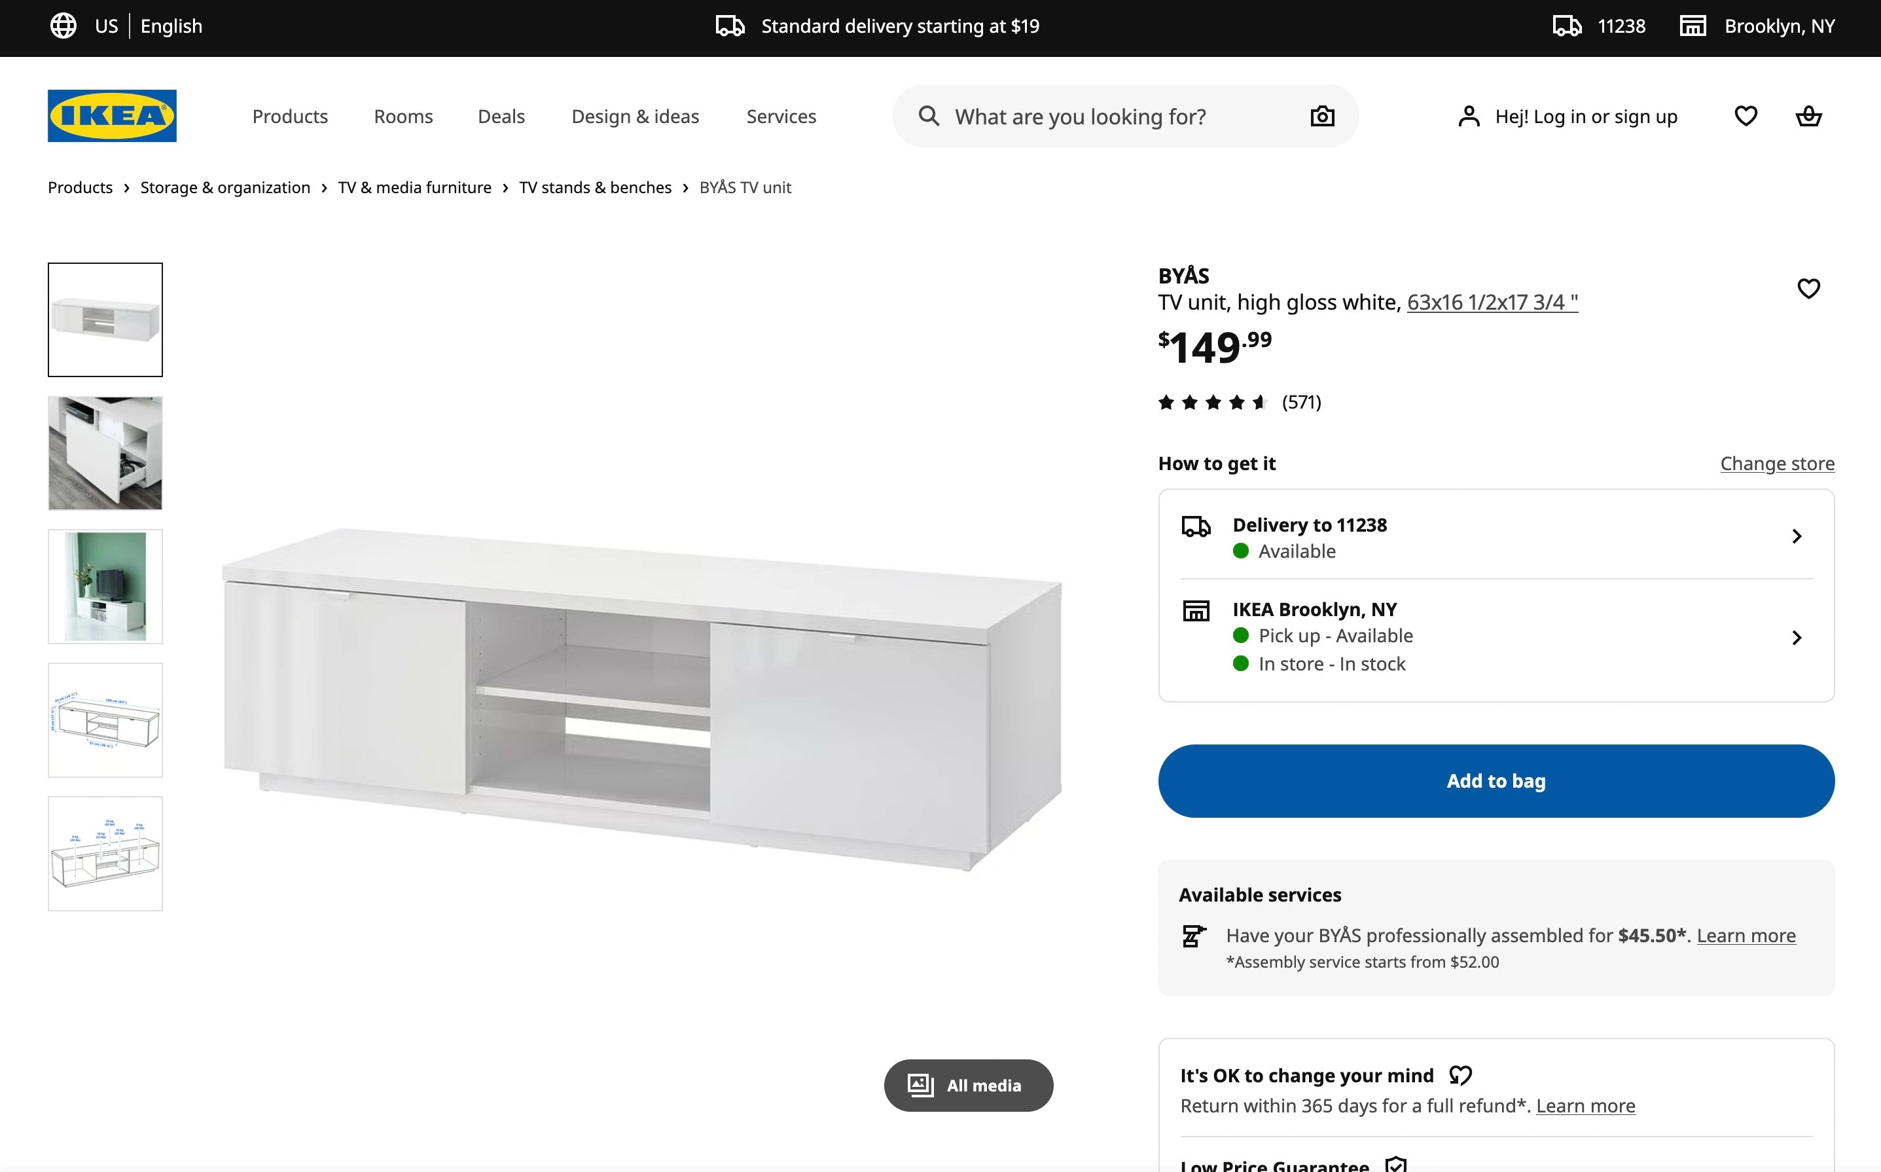1881x1172 pixels.
Task: Open the Products menu
Action: click(x=290, y=117)
